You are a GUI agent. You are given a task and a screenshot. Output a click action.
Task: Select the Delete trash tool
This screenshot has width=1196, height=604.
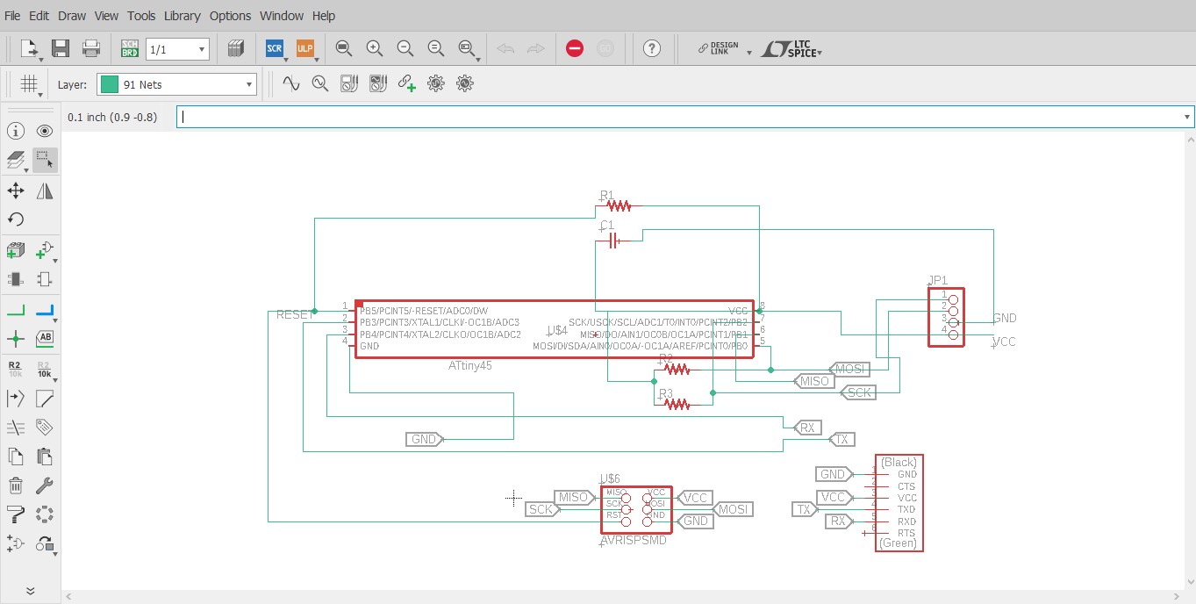(x=16, y=485)
